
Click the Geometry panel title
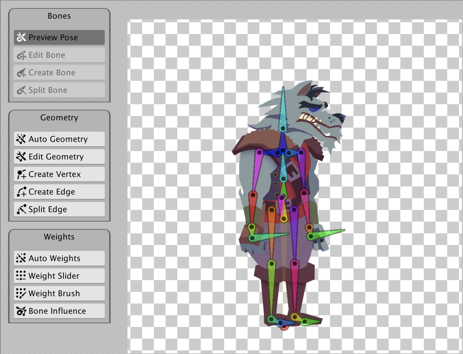tap(59, 118)
